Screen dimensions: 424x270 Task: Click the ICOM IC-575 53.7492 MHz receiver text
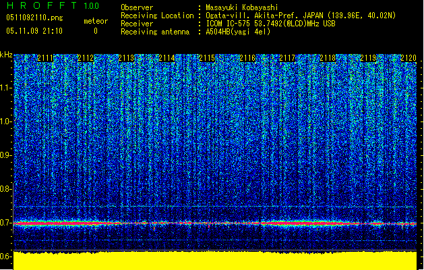pos(271,24)
